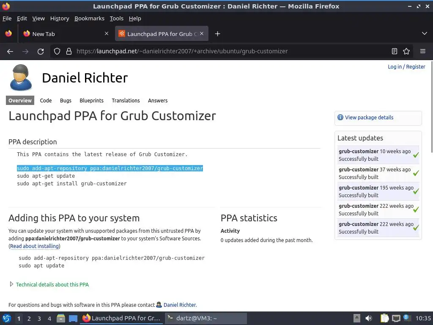Open the File menu

(x=7, y=18)
